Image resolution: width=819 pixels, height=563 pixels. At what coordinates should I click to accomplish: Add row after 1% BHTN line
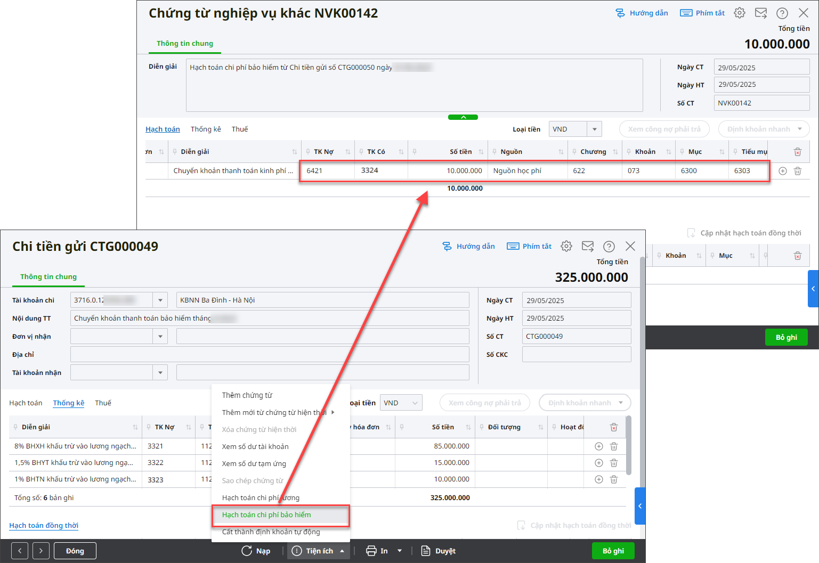[599, 479]
